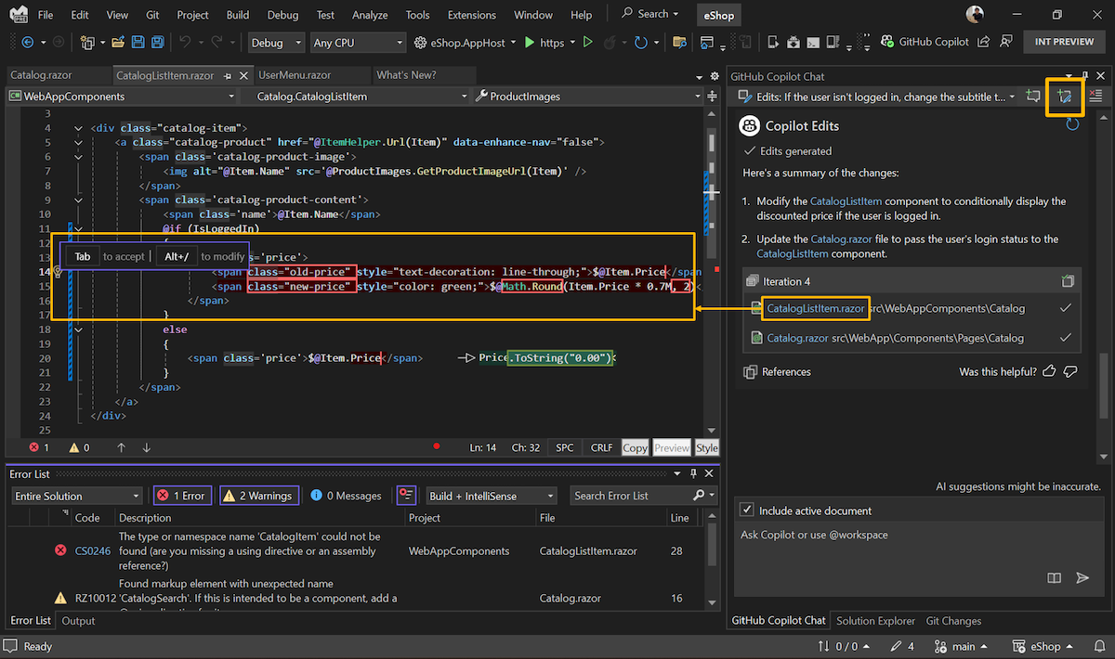Toggle the '0 Messages' filter in Error List
The image size is (1115, 659).
[345, 495]
